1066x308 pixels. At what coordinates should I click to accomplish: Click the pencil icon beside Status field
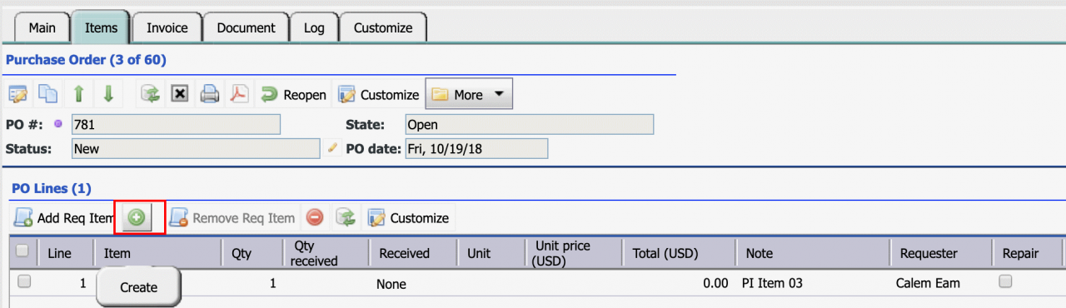(333, 148)
